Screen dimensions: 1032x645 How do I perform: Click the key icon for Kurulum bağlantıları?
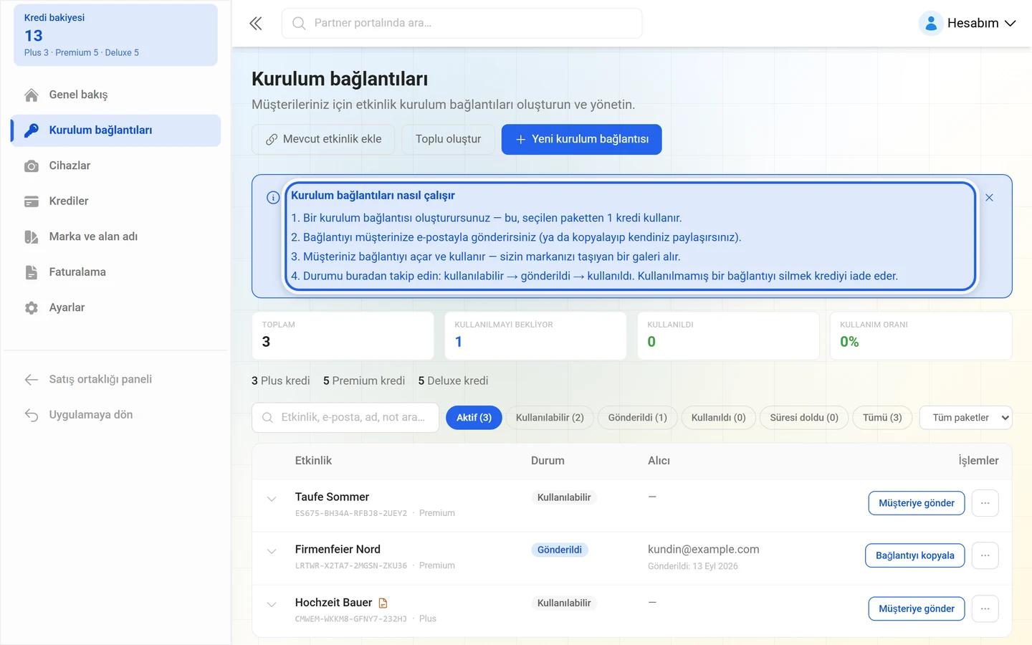pyautogui.click(x=32, y=130)
